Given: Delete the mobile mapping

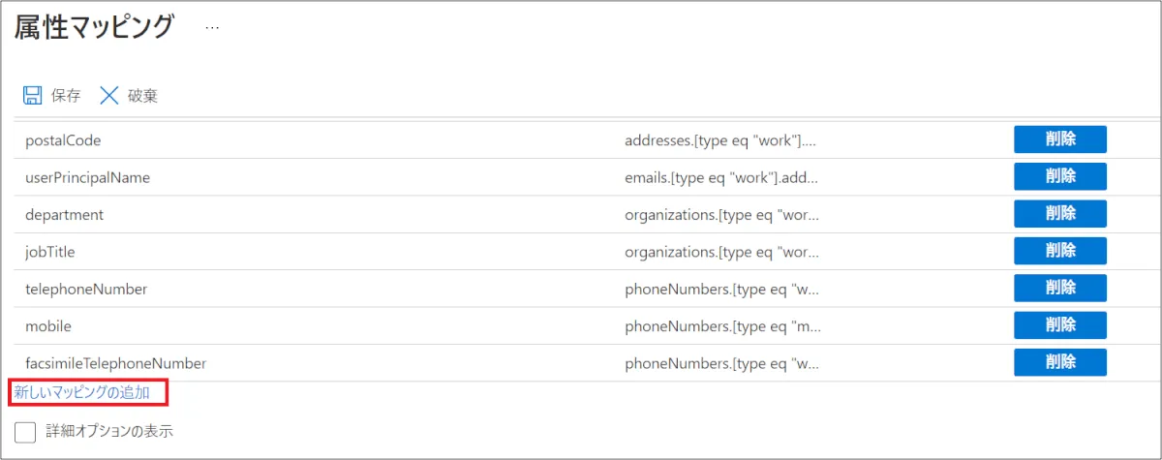Looking at the screenshot, I should coord(1059,325).
